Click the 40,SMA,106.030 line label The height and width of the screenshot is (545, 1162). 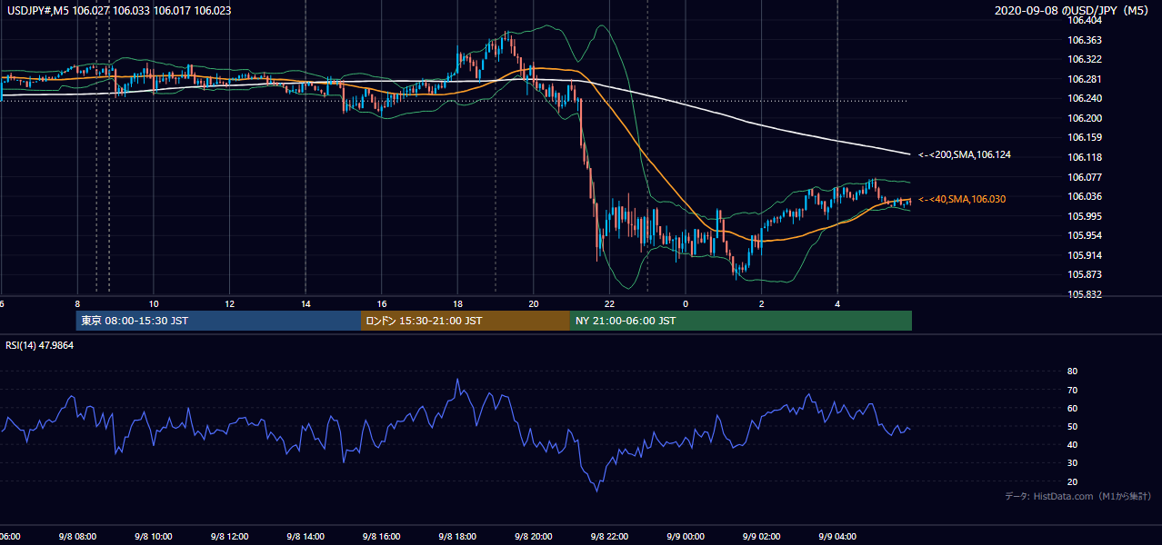962,198
